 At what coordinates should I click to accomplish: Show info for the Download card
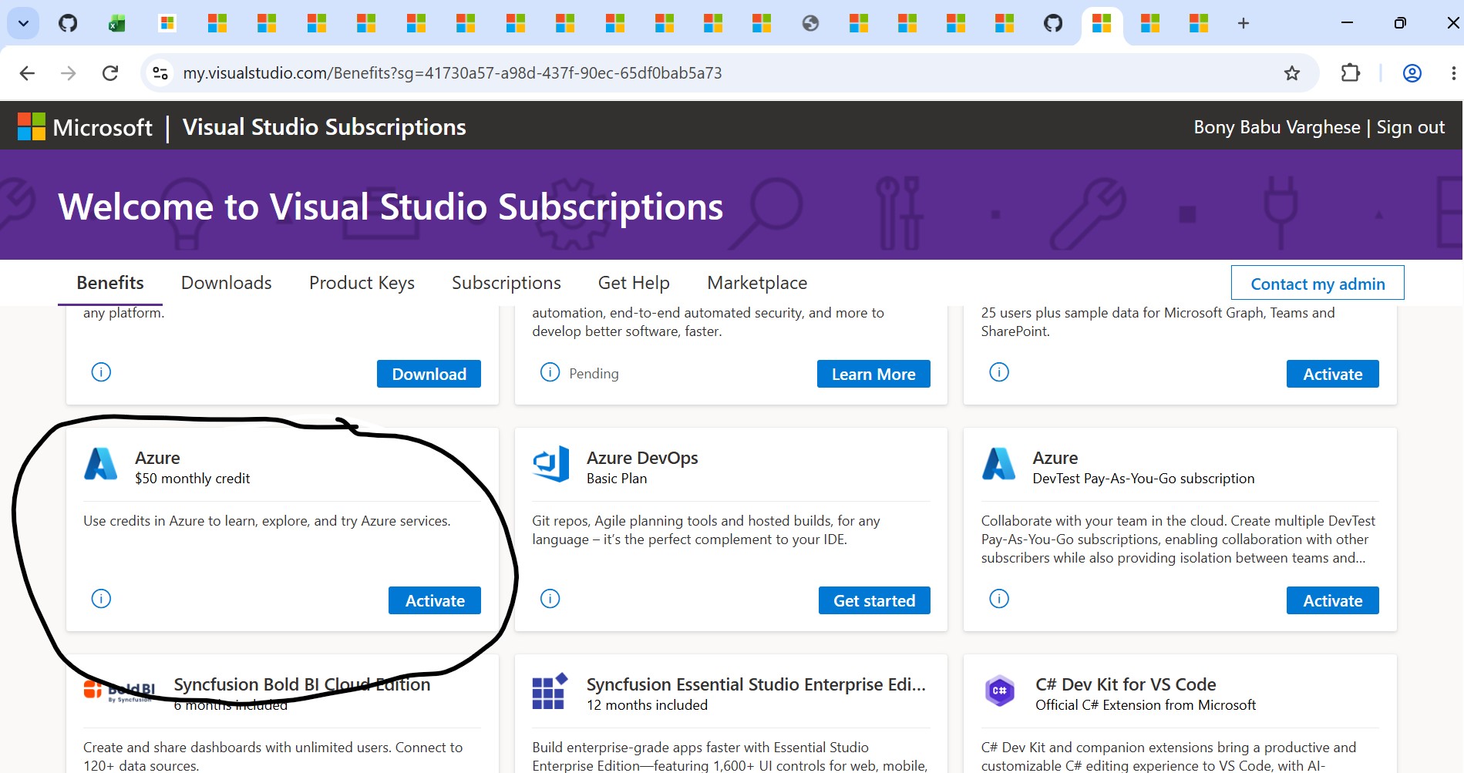pyautogui.click(x=101, y=372)
